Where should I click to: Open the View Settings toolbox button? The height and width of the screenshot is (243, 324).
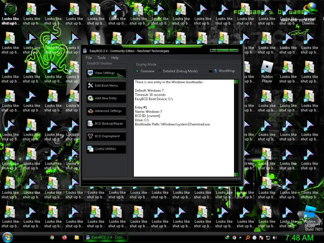click(x=106, y=73)
